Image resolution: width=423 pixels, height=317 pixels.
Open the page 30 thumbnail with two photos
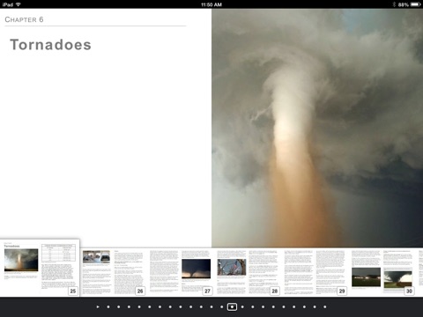(x=382, y=272)
